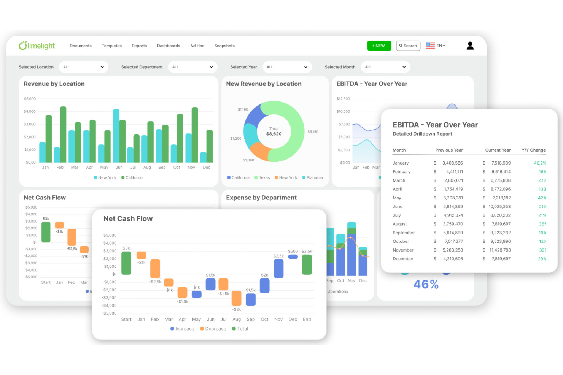Open the Selected Year dropdown
The width and height of the screenshot is (563, 375).
287,67
